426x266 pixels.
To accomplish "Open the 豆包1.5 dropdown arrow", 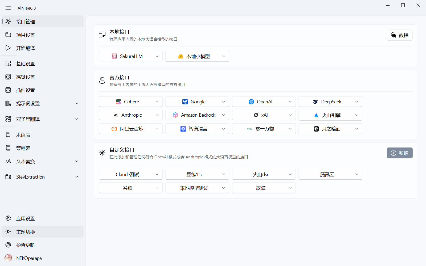I will click(x=224, y=174).
